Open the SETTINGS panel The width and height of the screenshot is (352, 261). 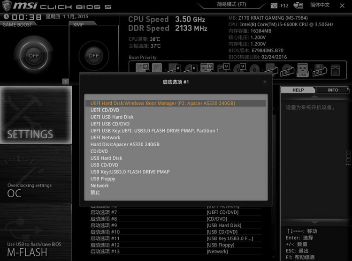pos(36,115)
